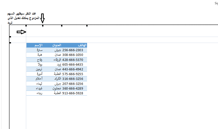This screenshot has height=129, width=218.
Task: Click phone number 605-666-6435
Action: (x=73, y=64)
